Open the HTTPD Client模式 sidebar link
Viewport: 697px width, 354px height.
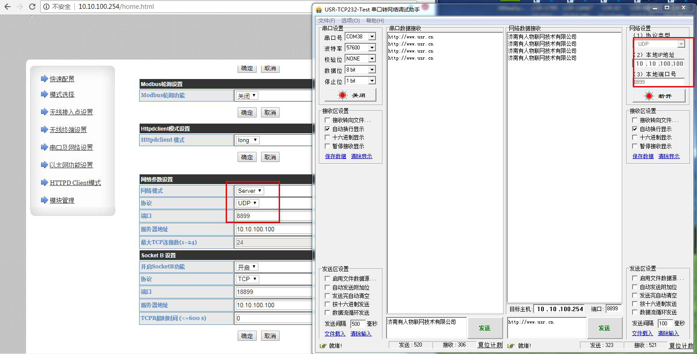(75, 183)
